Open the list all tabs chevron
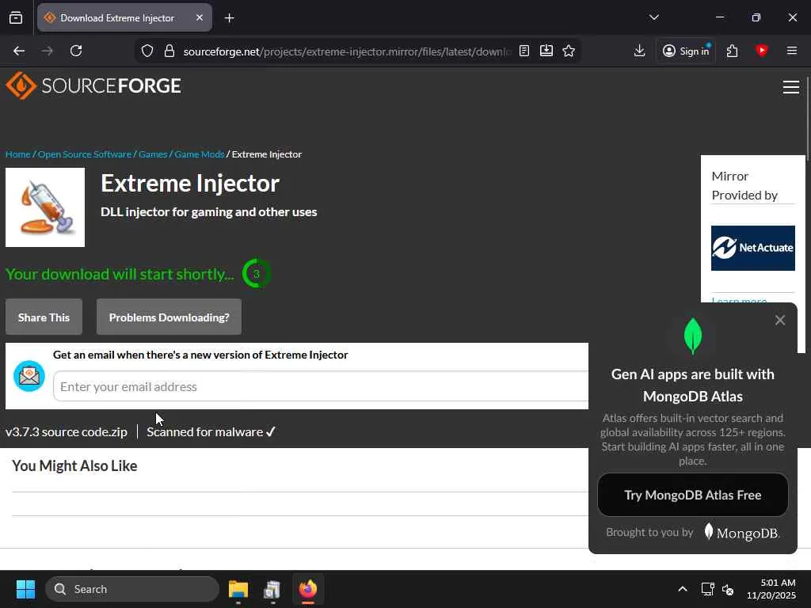 653,17
